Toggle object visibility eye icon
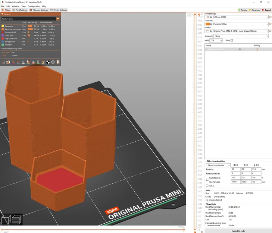272x233 pixels. click(240, 49)
